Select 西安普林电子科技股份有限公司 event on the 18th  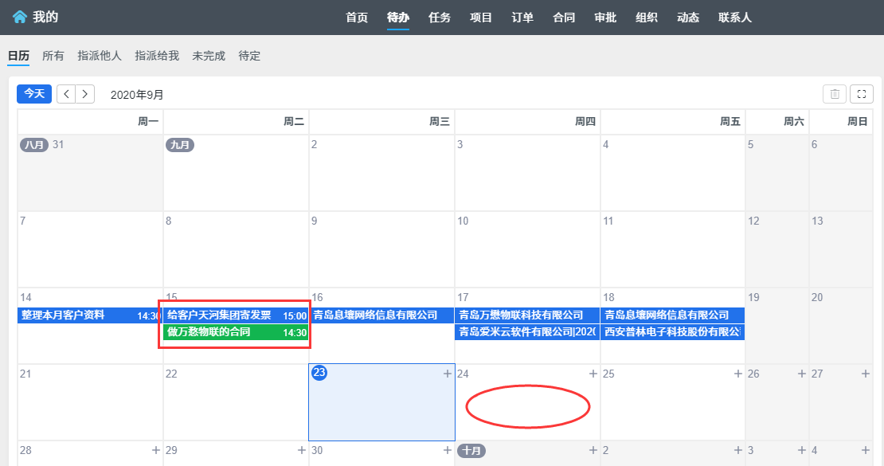[672, 332]
